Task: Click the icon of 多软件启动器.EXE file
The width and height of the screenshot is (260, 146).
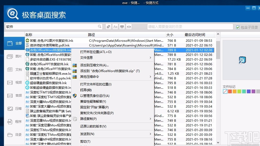Action: click(x=27, y=59)
